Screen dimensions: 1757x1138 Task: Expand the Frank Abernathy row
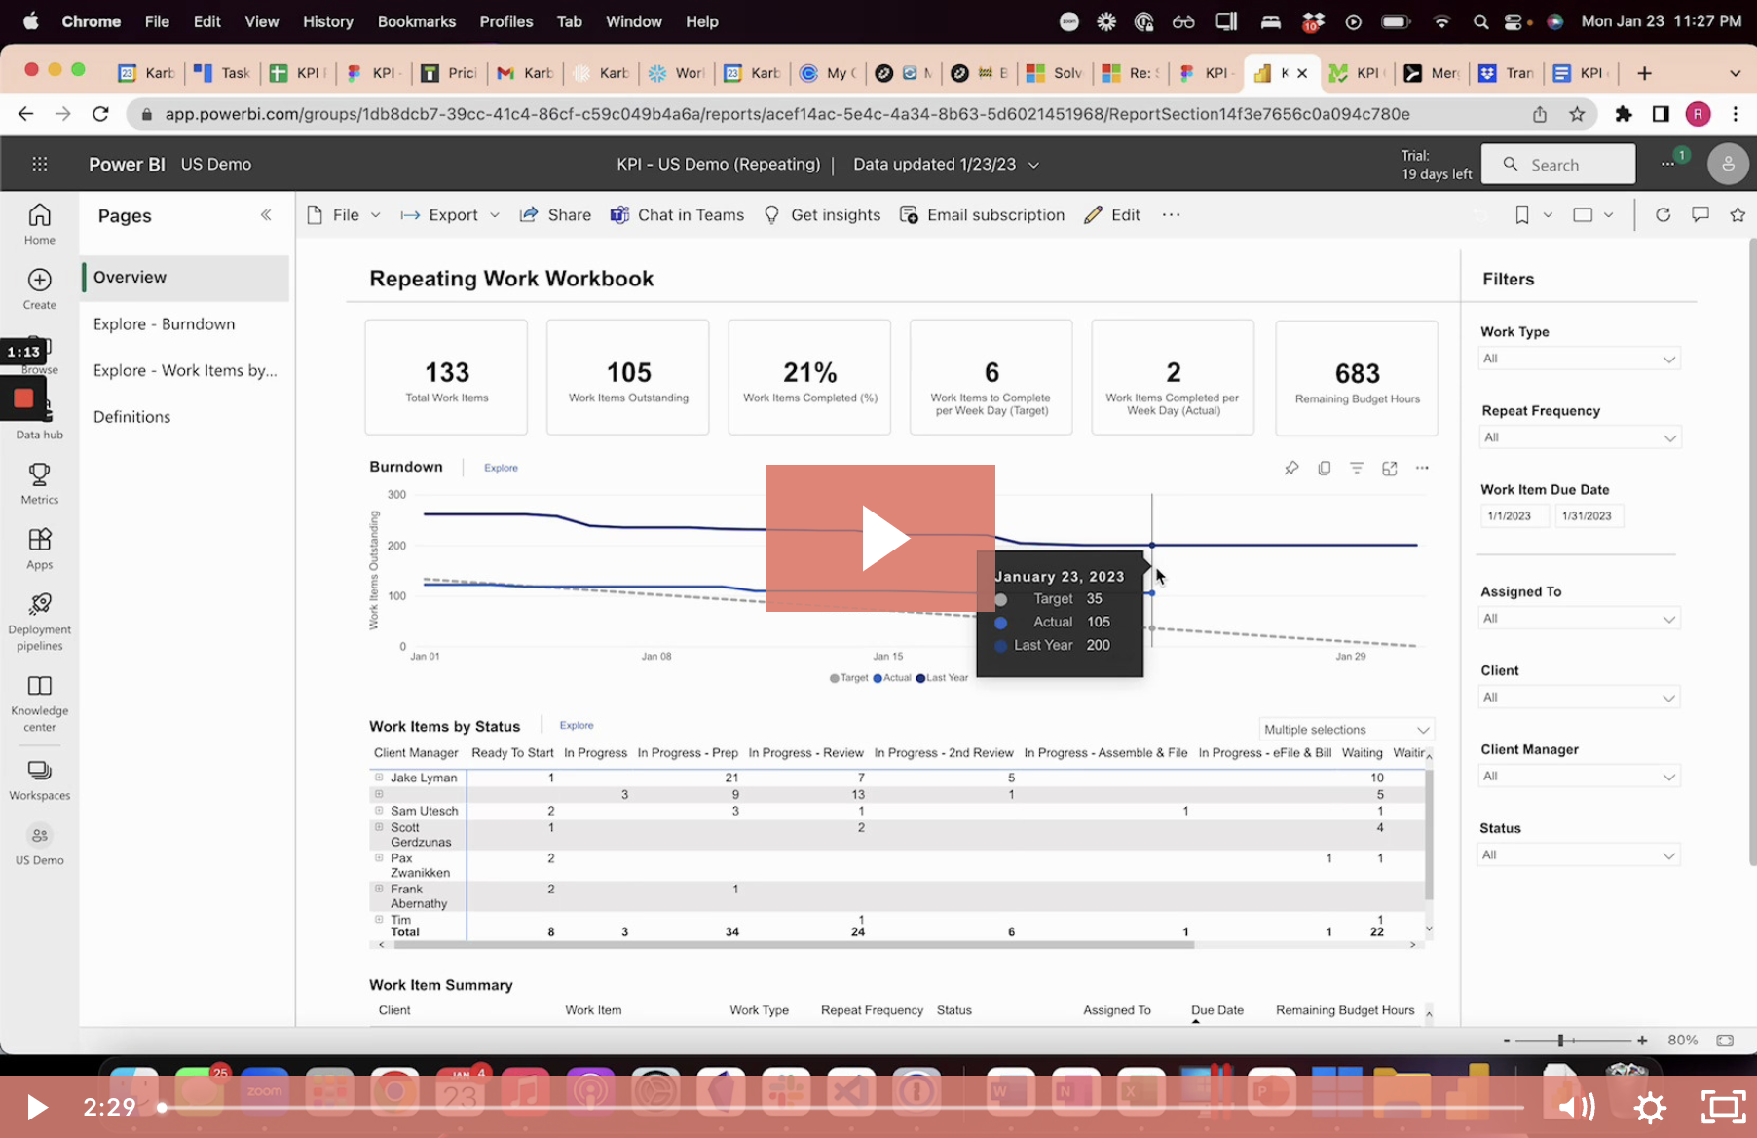(379, 888)
